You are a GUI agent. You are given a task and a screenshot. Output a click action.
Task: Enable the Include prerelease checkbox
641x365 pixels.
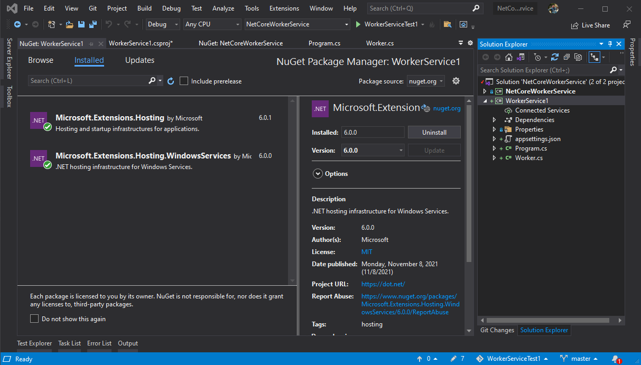click(184, 81)
